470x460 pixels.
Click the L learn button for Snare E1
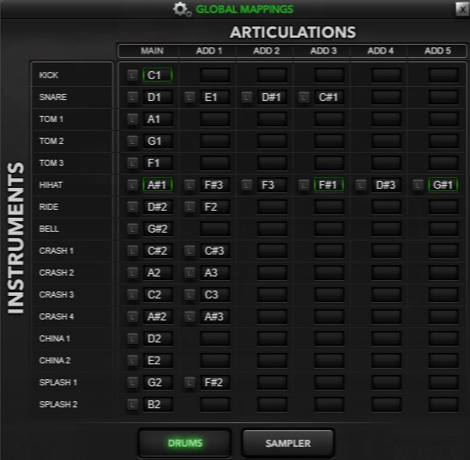pos(190,97)
